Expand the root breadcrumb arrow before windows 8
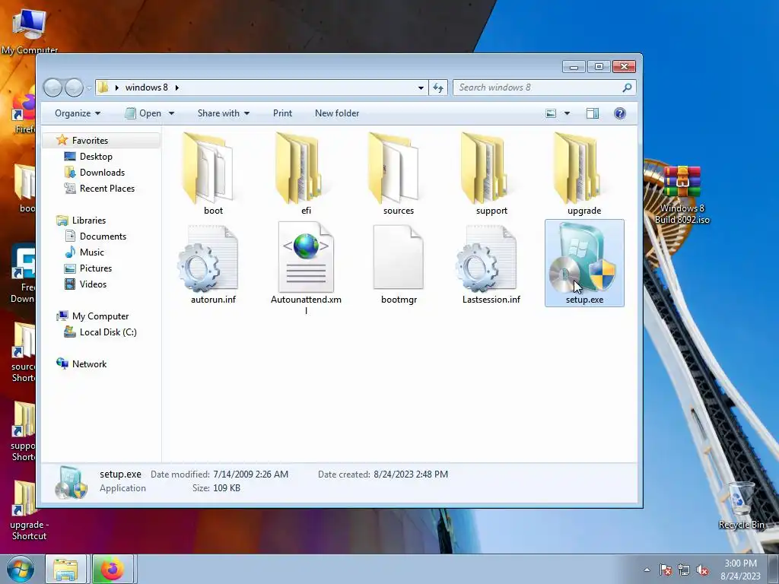 tap(116, 88)
